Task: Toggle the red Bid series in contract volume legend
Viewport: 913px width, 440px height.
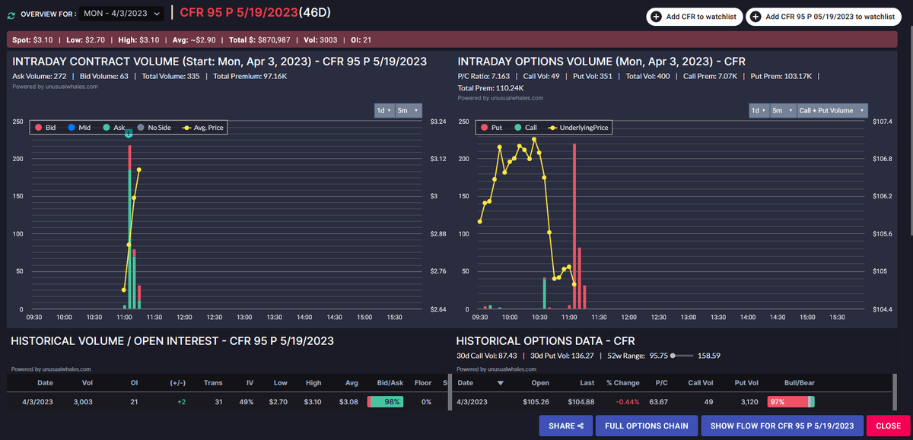Action: pos(38,128)
